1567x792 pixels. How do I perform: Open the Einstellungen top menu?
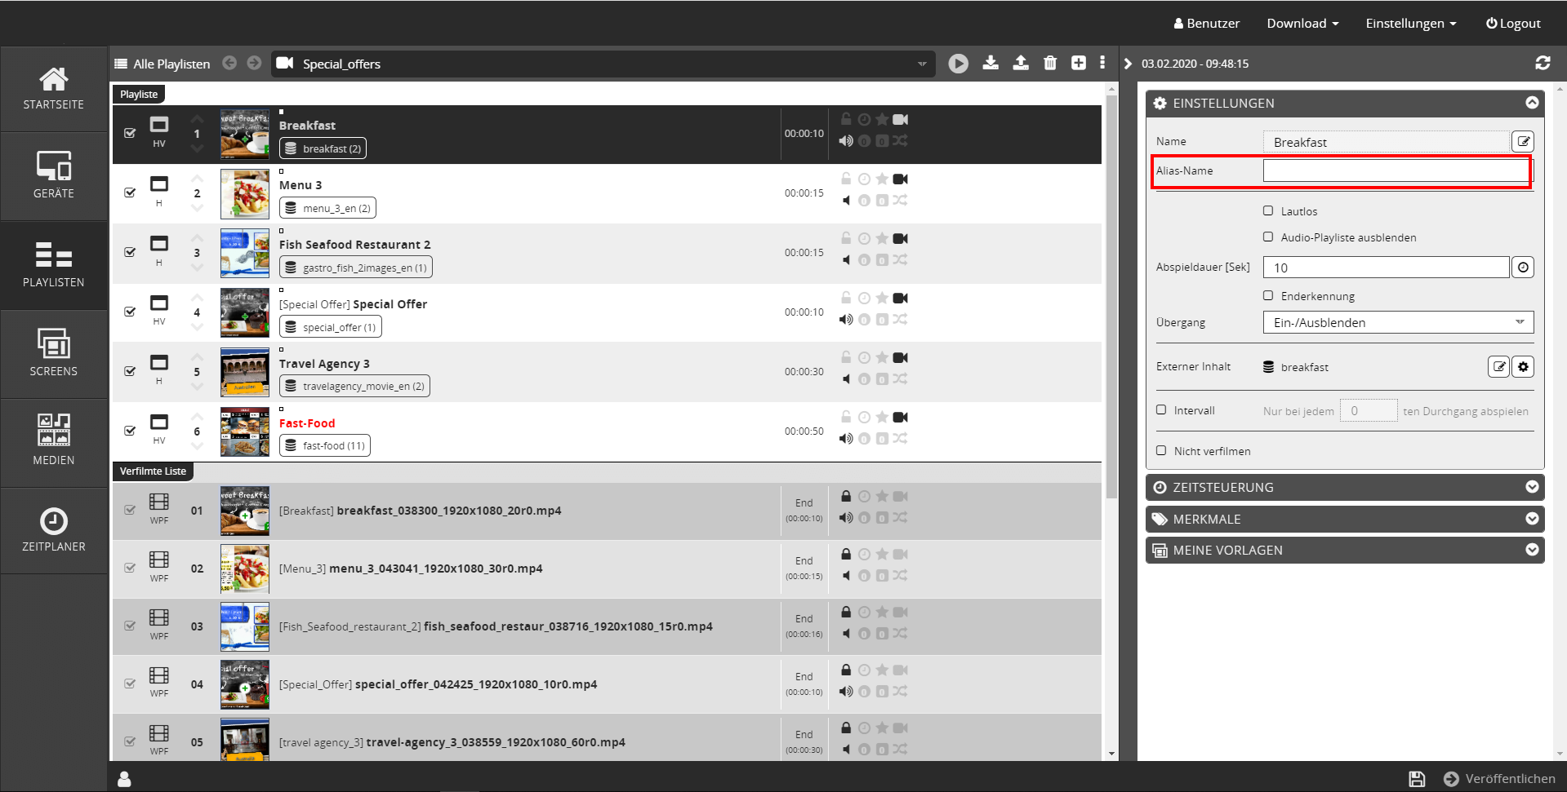click(1410, 23)
